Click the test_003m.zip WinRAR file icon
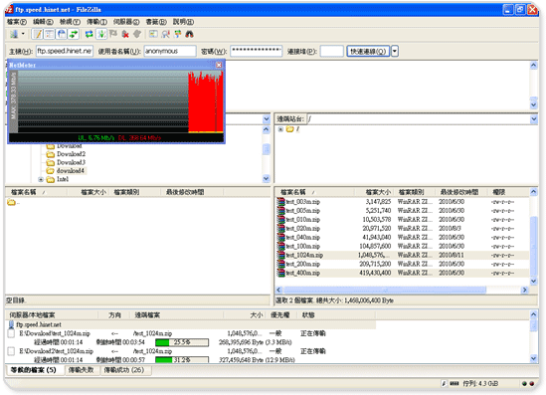This screenshot has height=395, width=546. [280, 202]
